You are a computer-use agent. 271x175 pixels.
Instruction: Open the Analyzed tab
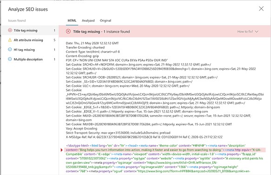point(88,20)
